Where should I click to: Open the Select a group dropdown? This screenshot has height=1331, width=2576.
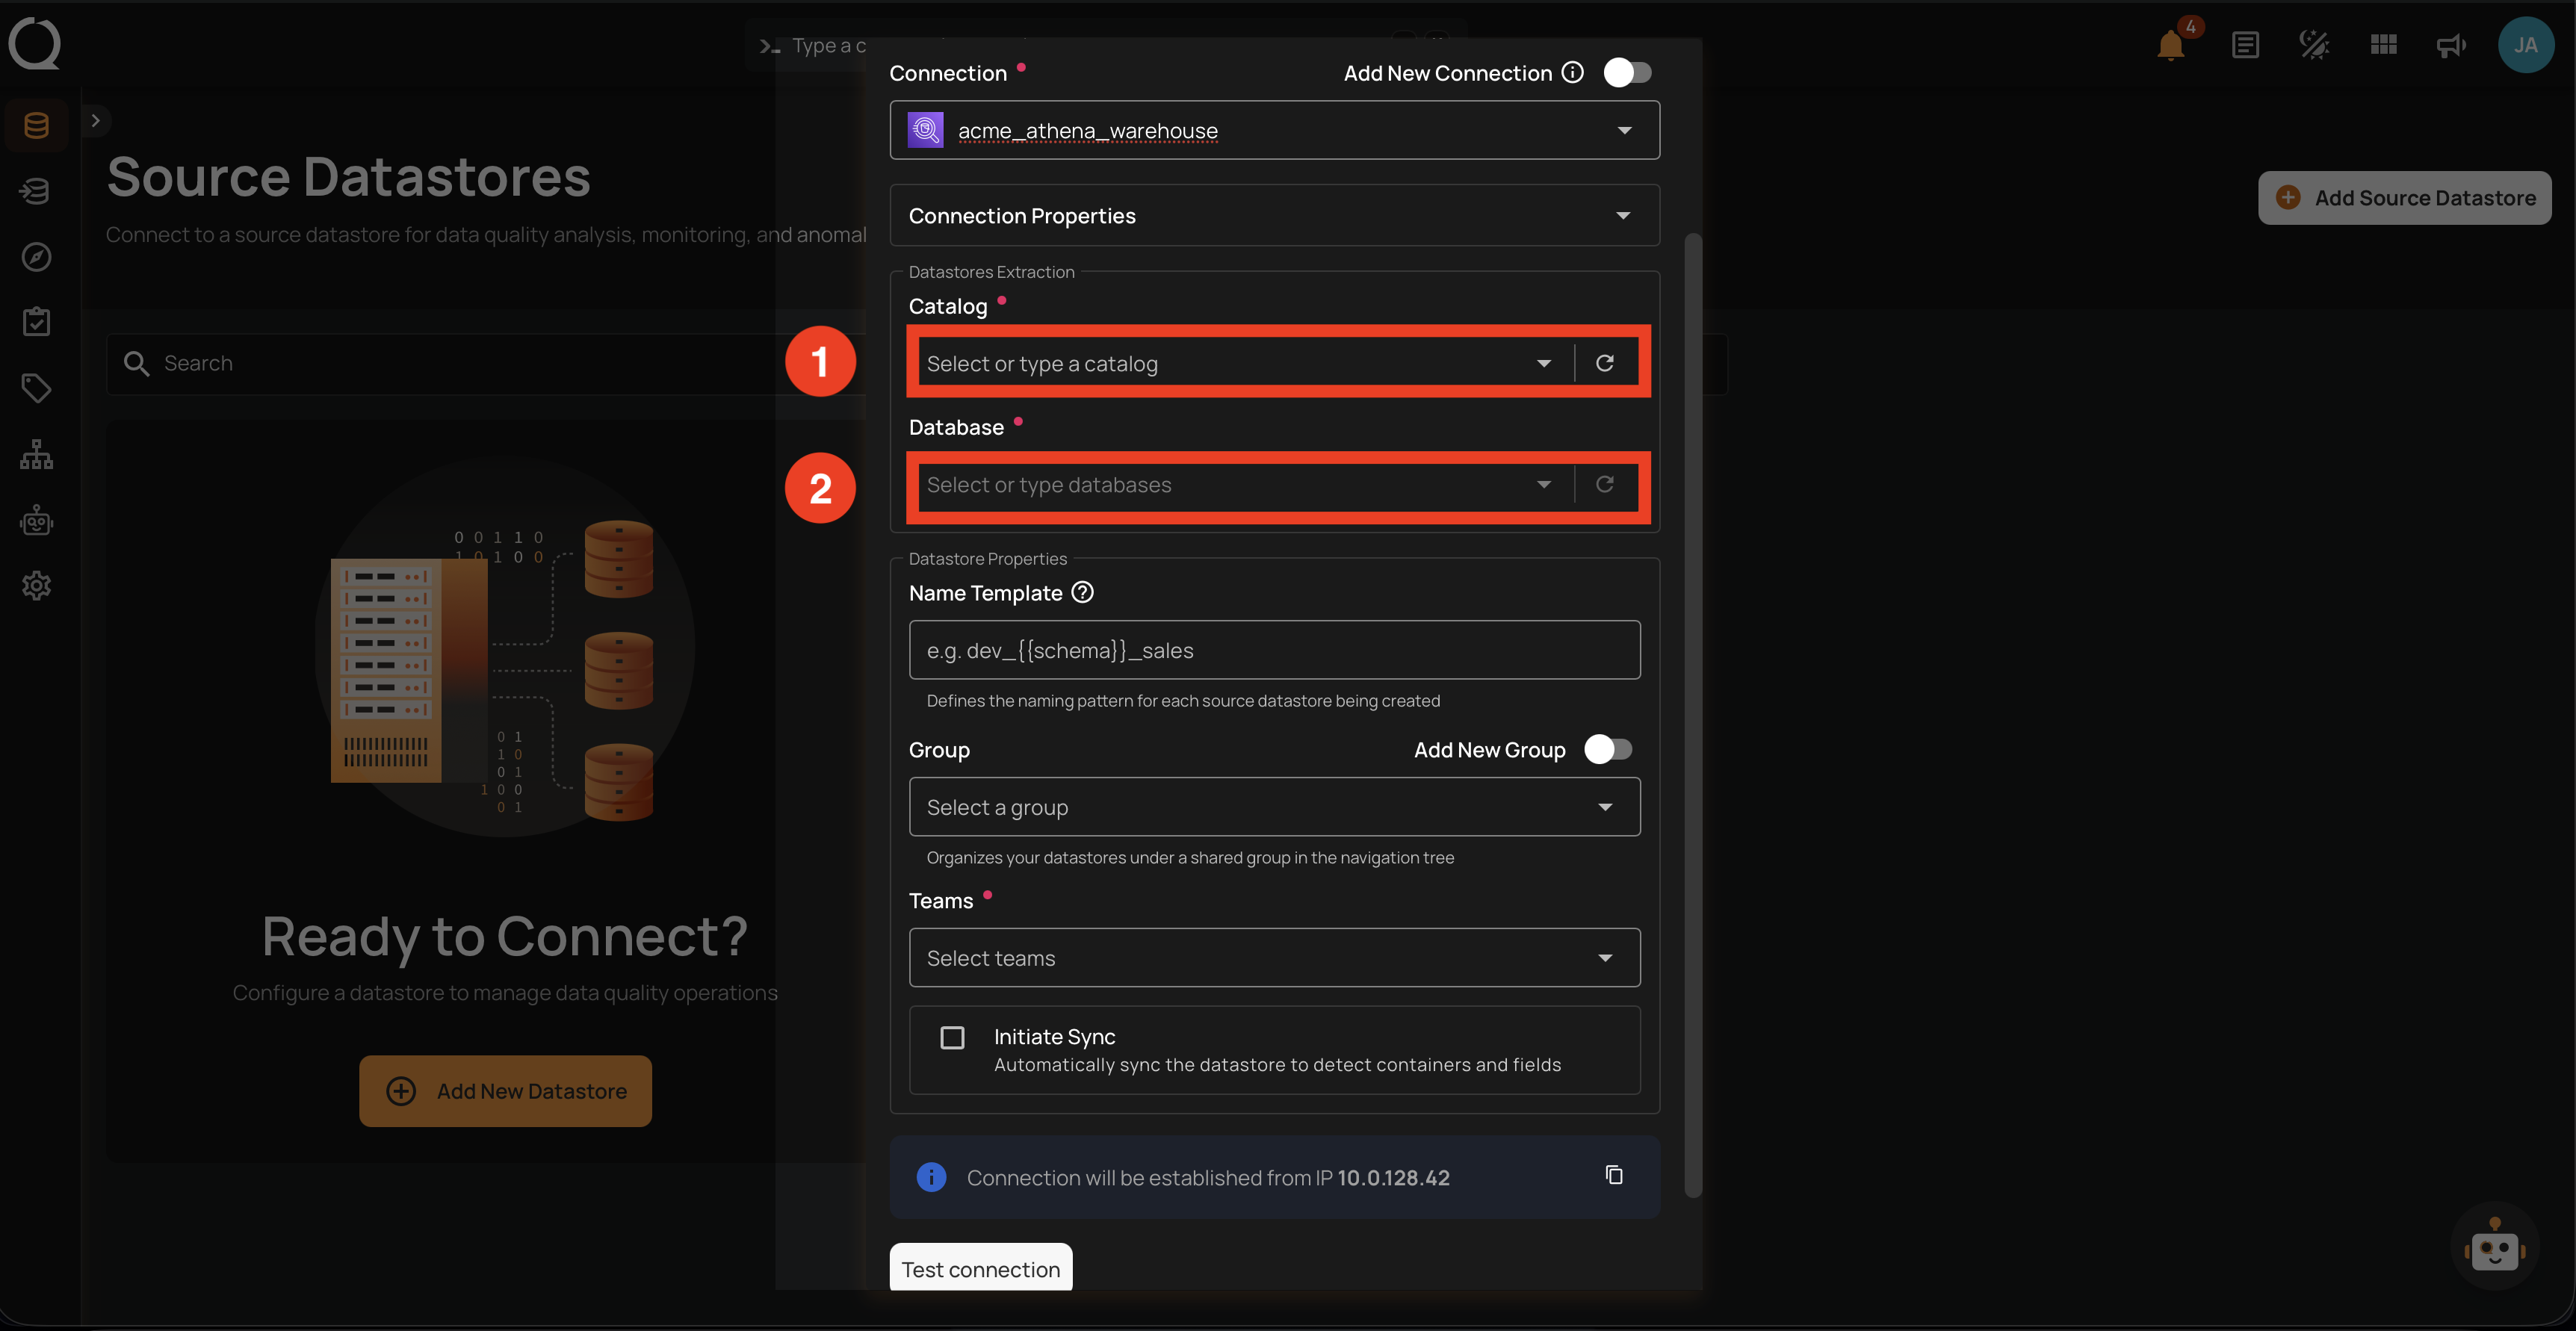click(1274, 807)
